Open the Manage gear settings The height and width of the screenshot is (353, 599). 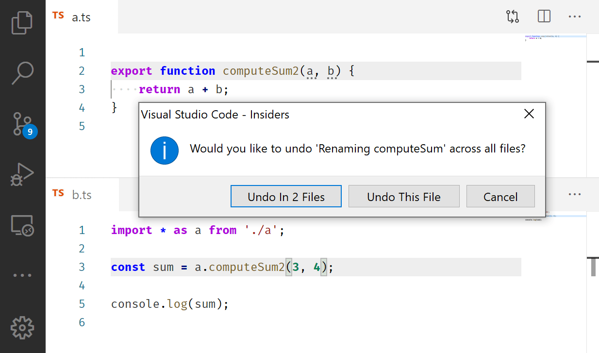point(22,327)
